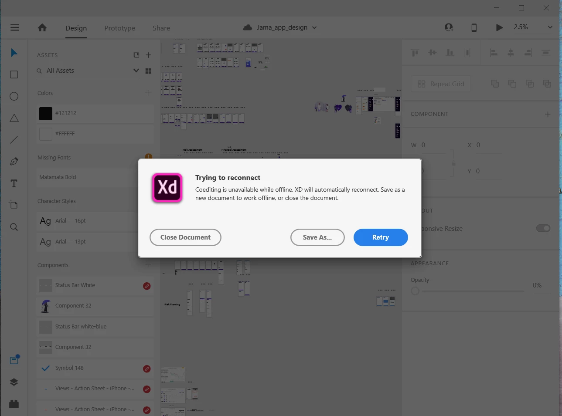Click the boolean Subtract icon
The height and width of the screenshot is (416, 562).
pos(512,84)
